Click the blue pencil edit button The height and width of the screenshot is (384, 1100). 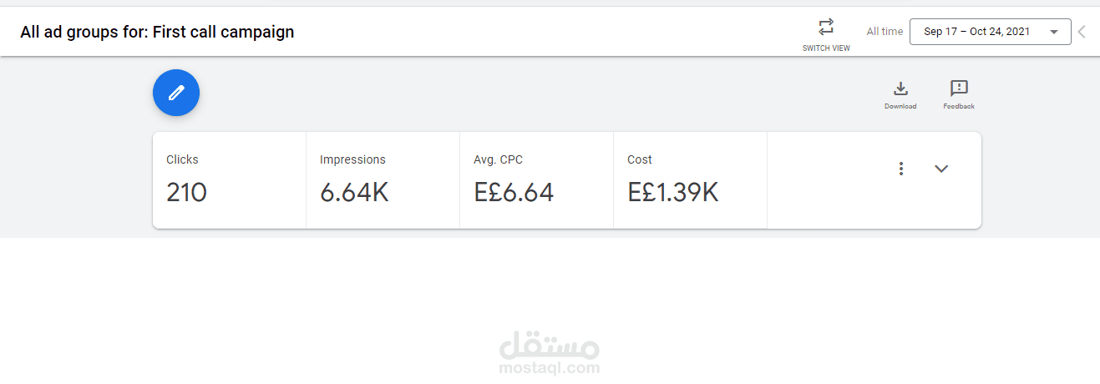pyautogui.click(x=176, y=93)
